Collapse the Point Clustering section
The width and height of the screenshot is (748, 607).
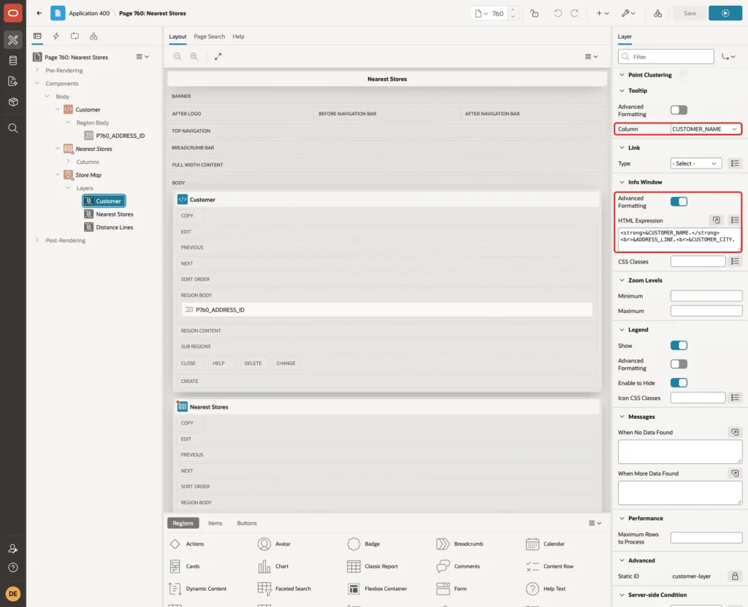pos(622,75)
